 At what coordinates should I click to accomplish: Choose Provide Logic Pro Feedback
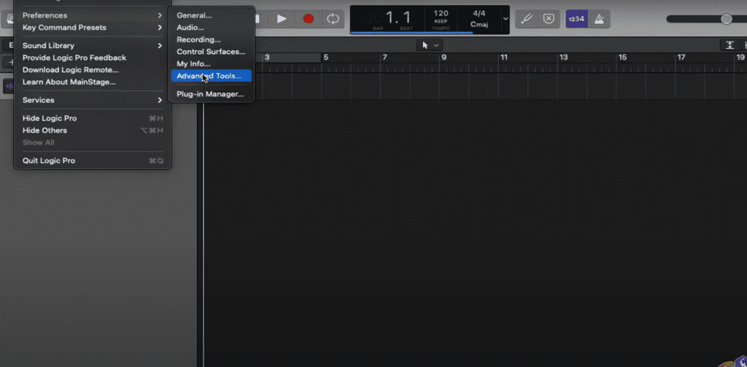pos(93,58)
